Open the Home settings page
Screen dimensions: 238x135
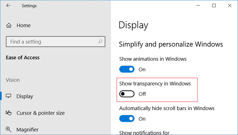click(x=23, y=26)
